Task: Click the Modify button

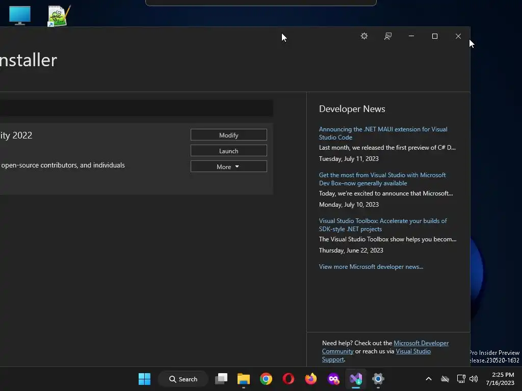Action: [229, 135]
